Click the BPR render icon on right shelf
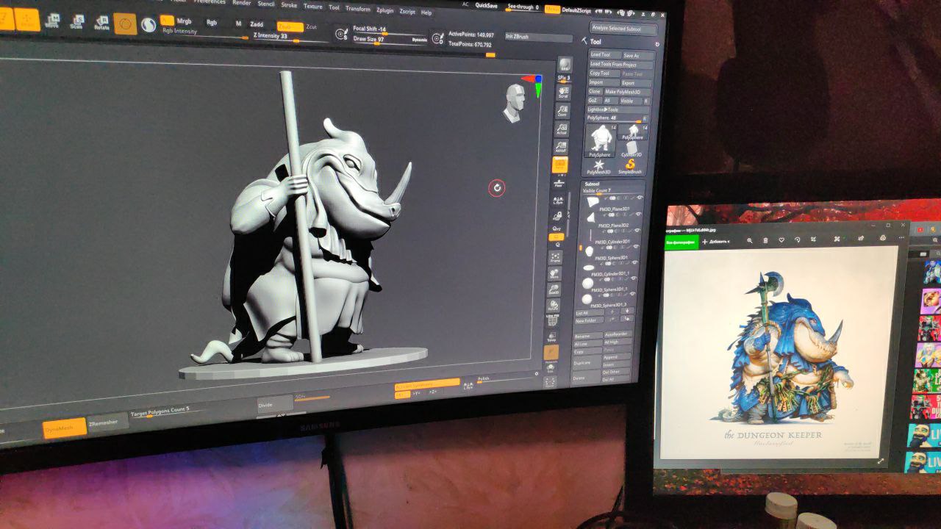 564,65
